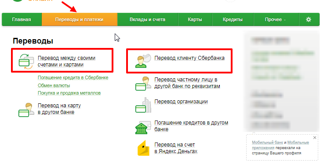Open Погашение кредита в Сбербанке link

pyautogui.click(x=73, y=78)
